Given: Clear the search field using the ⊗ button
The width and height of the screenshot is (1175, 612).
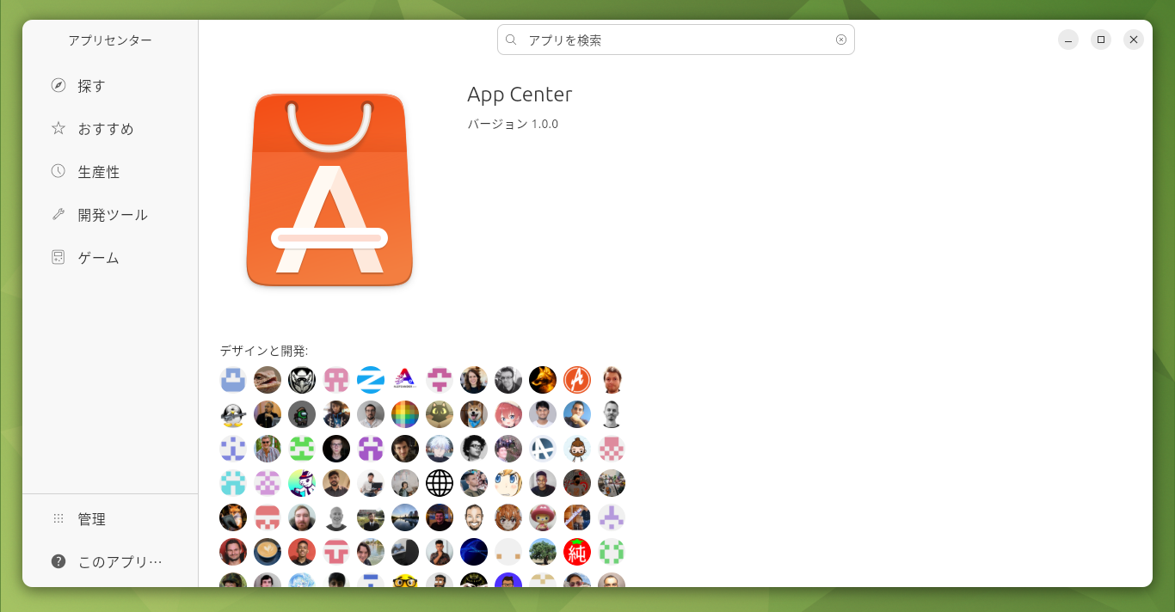Looking at the screenshot, I should [840, 40].
